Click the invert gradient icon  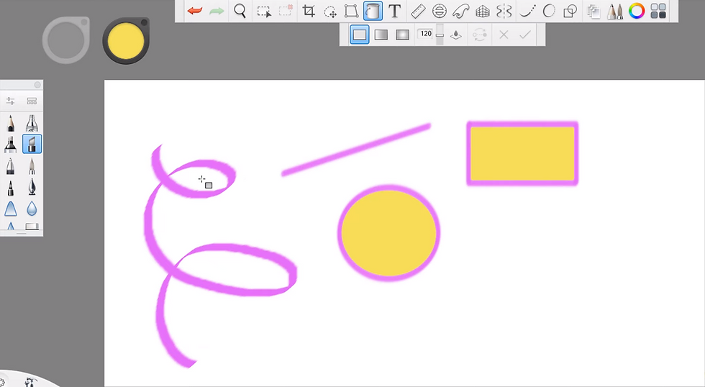(x=479, y=35)
